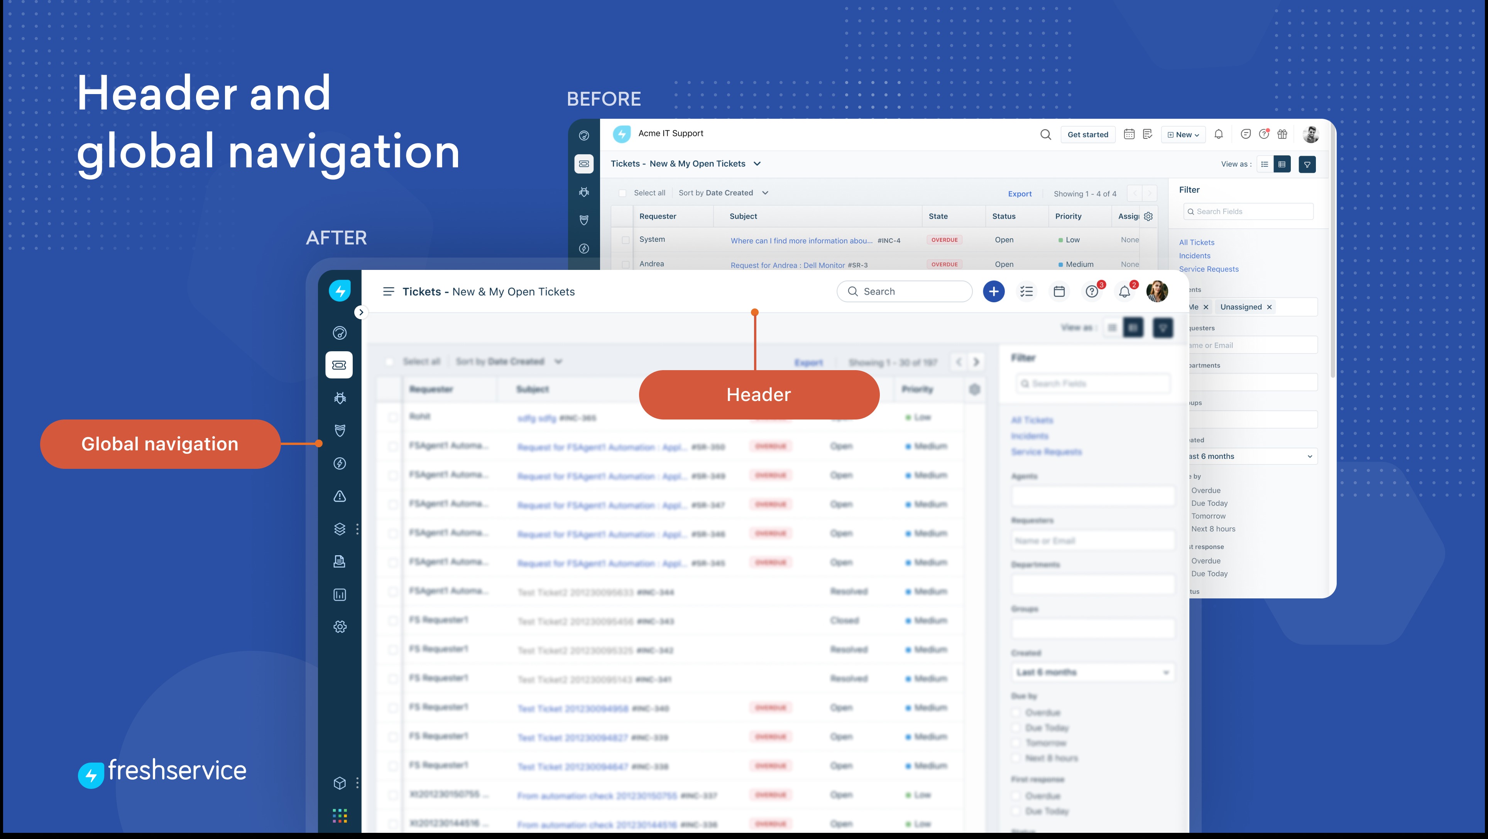Open the blurred Last 6 months dropdown in AFTER filter
The width and height of the screenshot is (1488, 839).
1093,672
